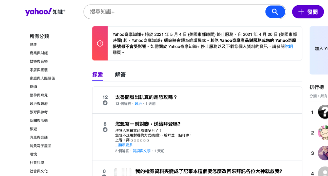
Task: Expand the post with ...顯示更多
Action: (124, 145)
